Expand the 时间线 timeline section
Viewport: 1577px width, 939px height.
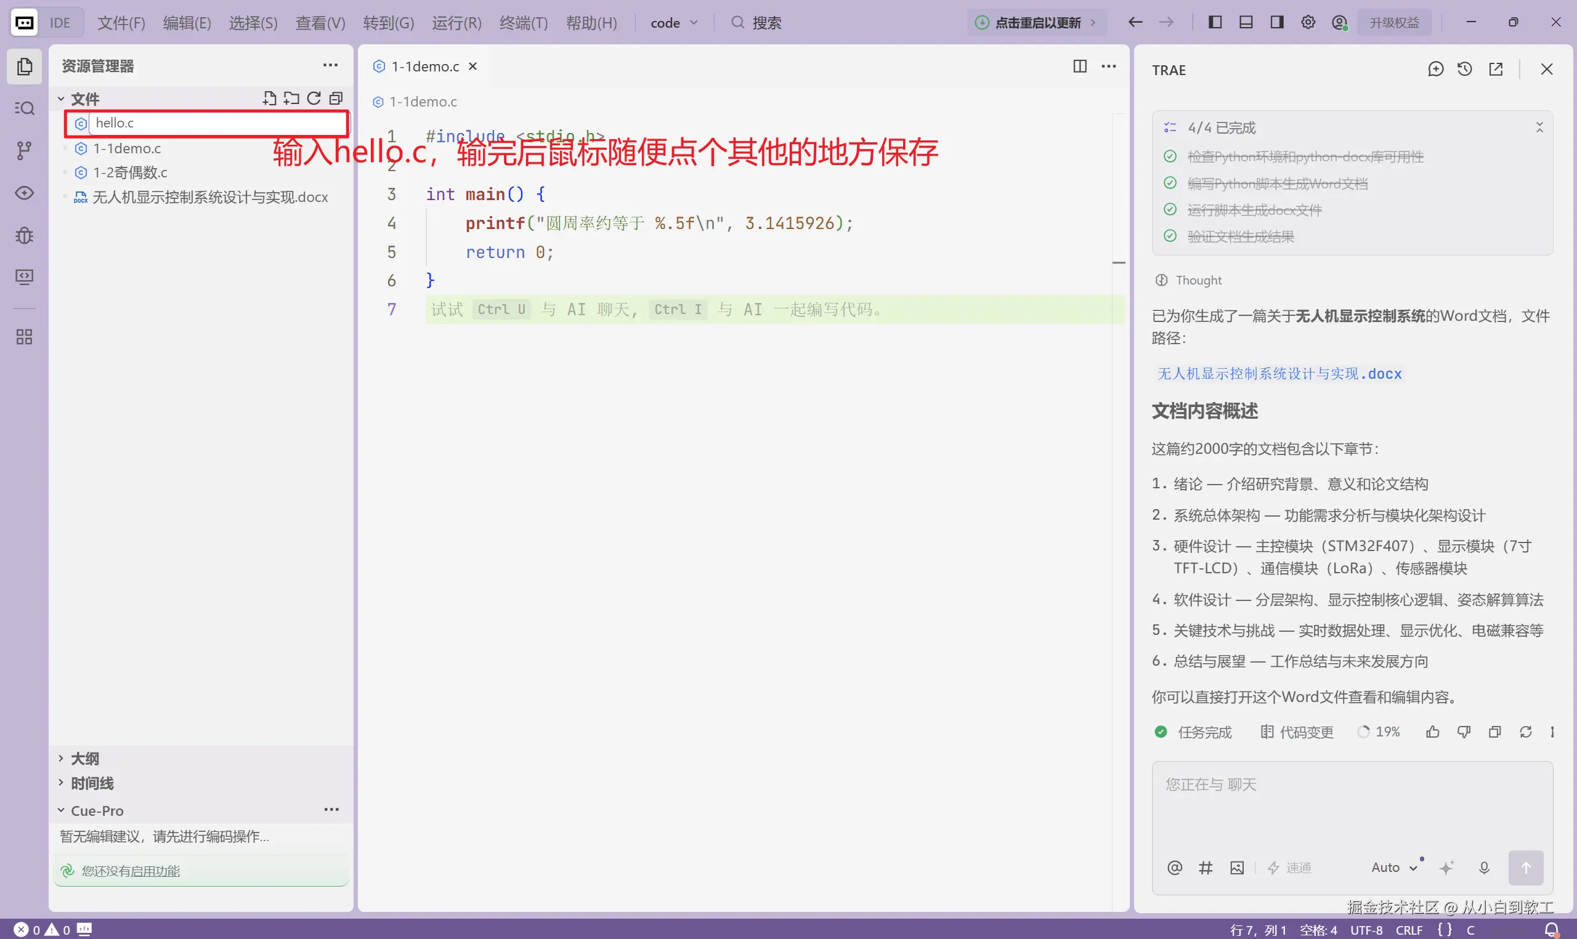tap(61, 783)
